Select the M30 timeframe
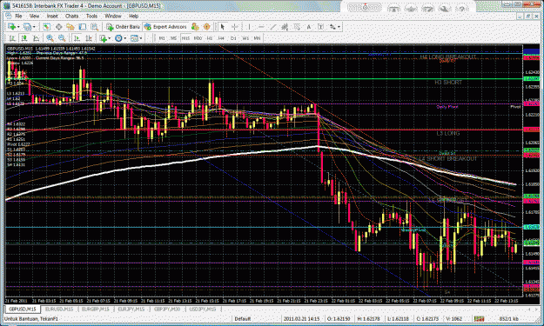The image size is (544, 326). click(198, 38)
